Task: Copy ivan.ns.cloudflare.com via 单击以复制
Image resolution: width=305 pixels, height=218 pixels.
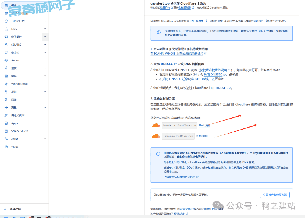Action: pos(202,136)
